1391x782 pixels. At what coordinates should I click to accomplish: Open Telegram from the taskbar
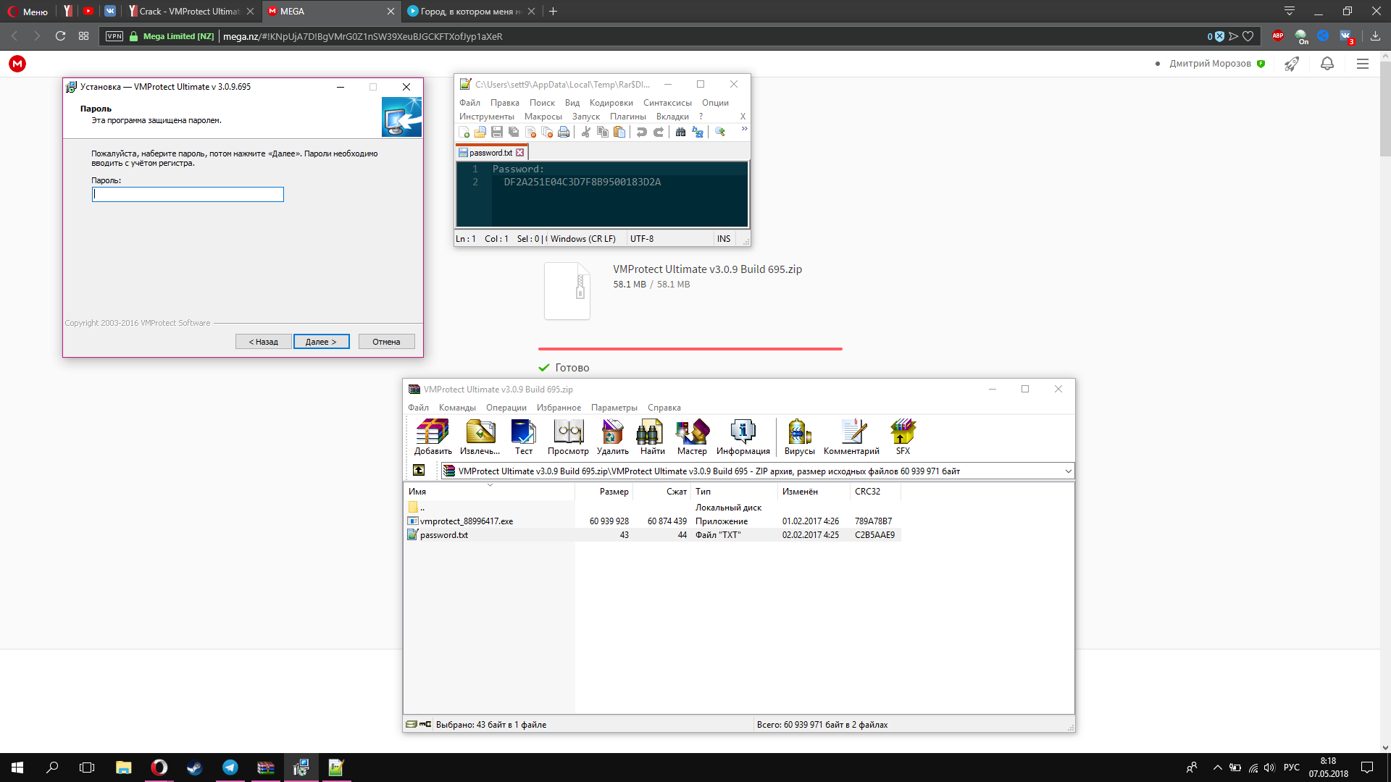point(230,768)
